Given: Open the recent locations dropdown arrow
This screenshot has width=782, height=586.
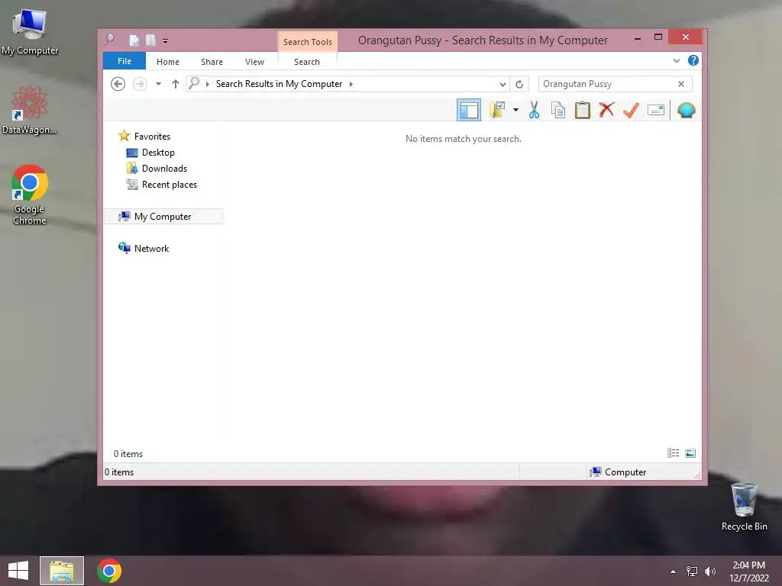Looking at the screenshot, I should pos(158,84).
